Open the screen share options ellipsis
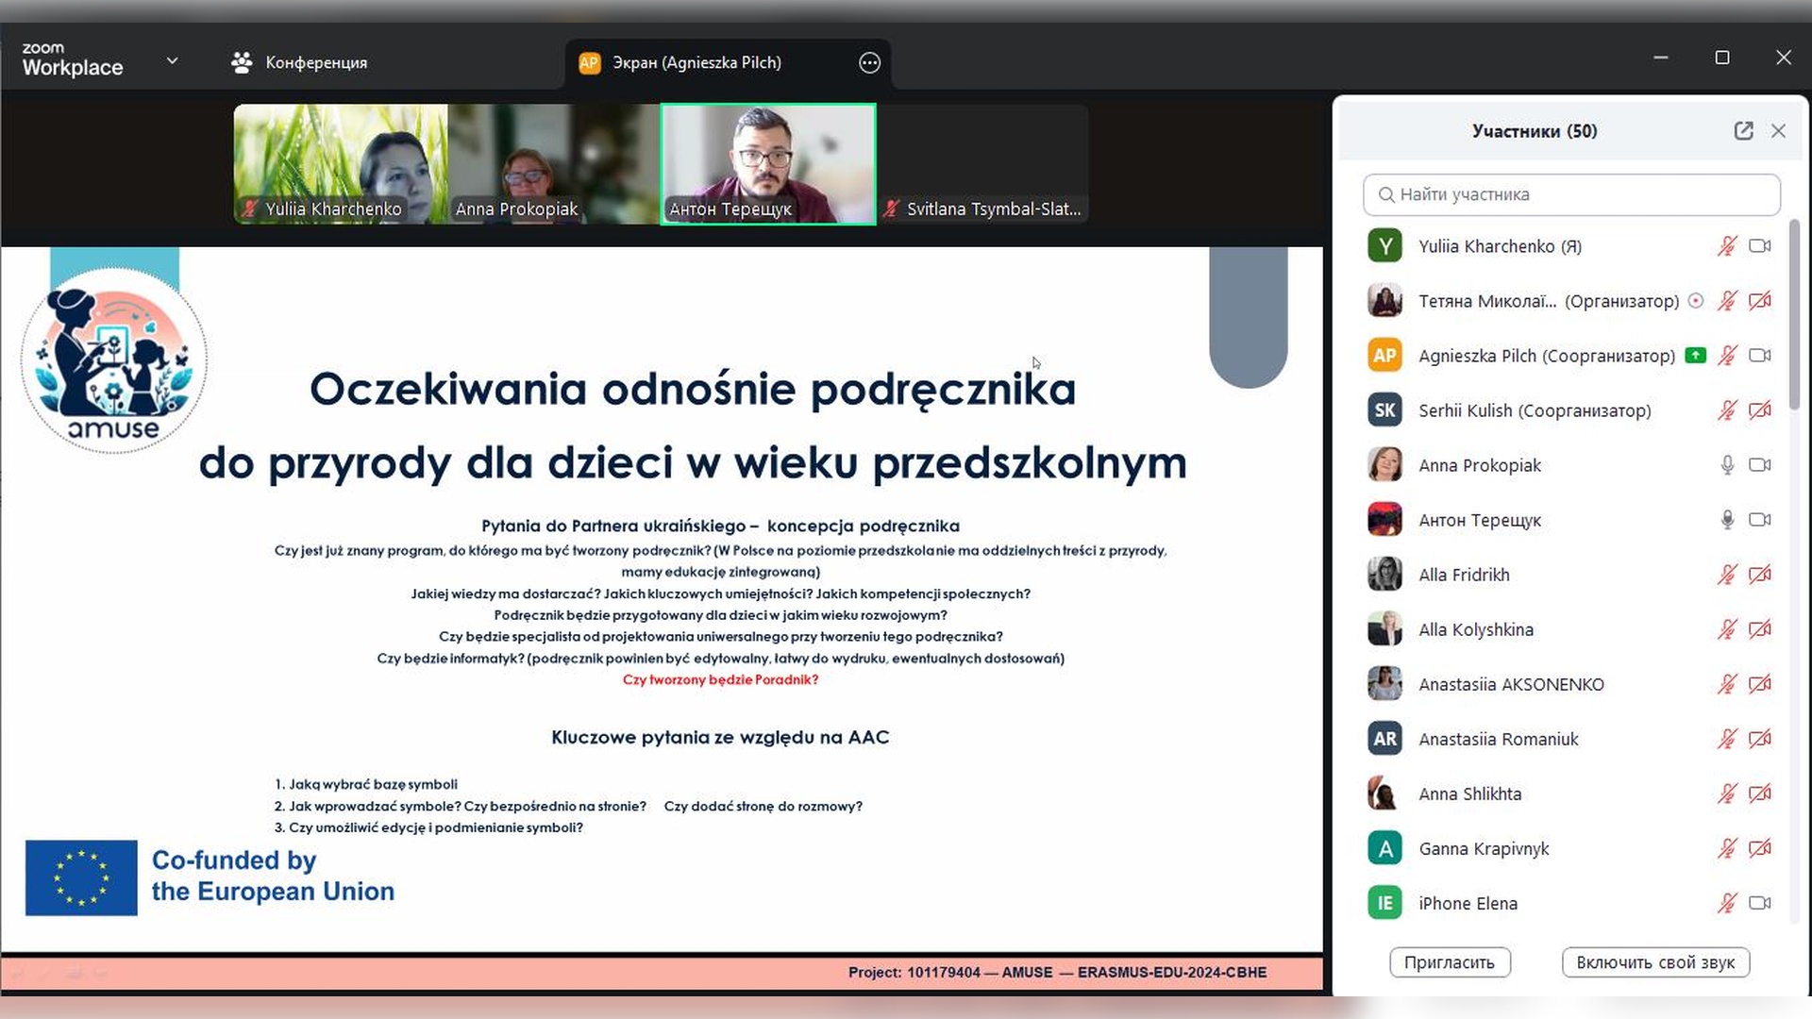The width and height of the screenshot is (1812, 1019). point(869,63)
